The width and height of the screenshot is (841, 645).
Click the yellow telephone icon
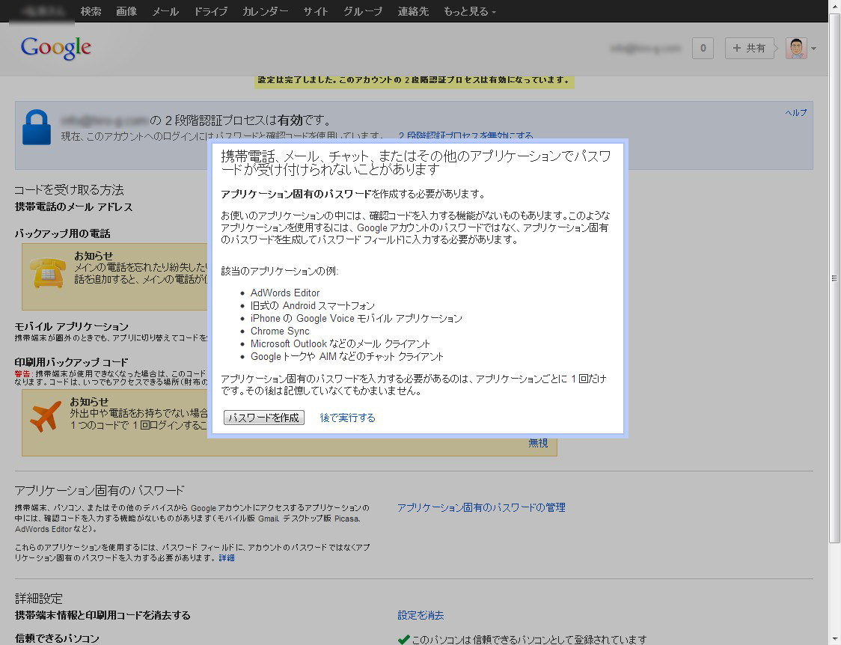(48, 273)
